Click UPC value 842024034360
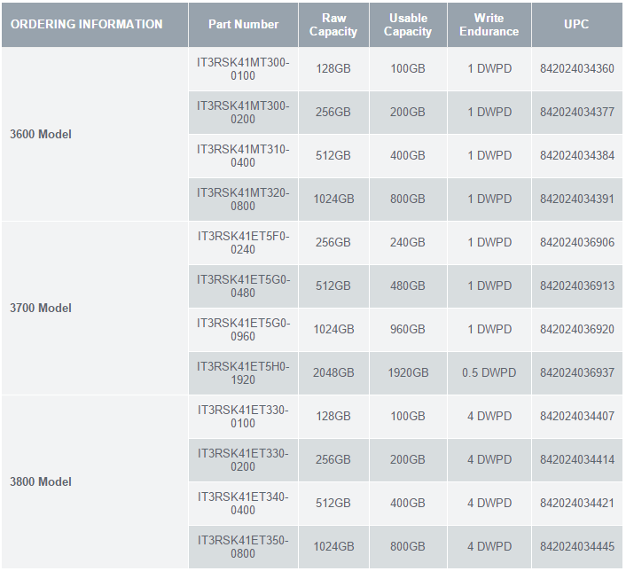626x571 pixels. [x=577, y=68]
